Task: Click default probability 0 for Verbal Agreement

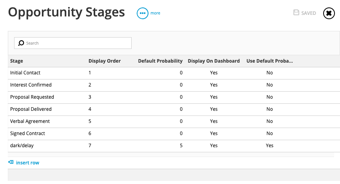Action: coord(181,121)
